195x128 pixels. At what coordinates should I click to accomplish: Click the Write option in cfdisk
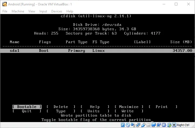(127, 111)
